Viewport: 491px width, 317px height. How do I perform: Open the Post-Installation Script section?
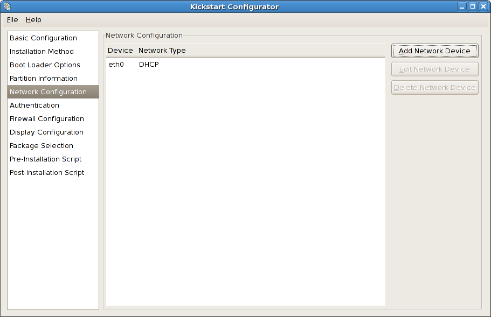[46, 172]
